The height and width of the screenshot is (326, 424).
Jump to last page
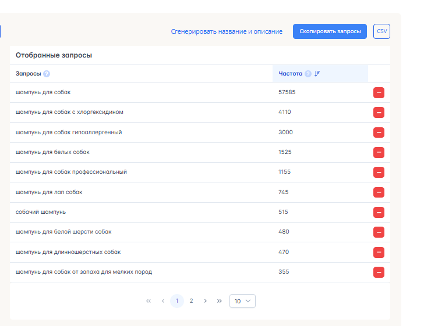point(219,301)
